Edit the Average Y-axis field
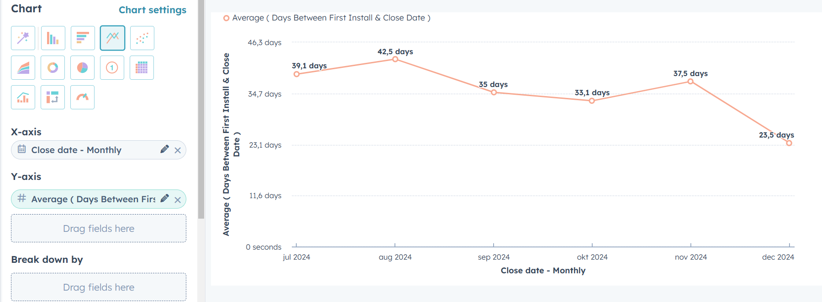 (164, 199)
